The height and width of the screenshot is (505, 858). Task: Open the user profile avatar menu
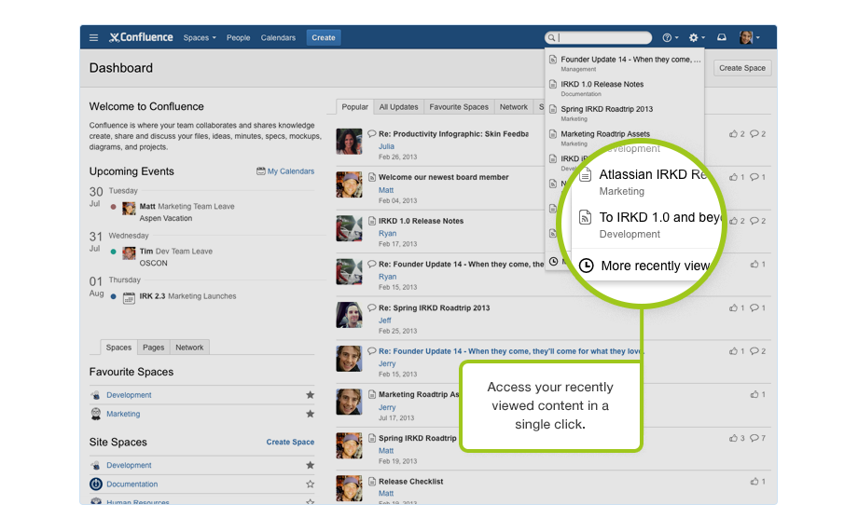(749, 37)
